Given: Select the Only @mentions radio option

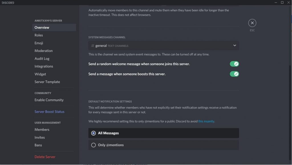Looking at the screenshot, I should 163,145.
